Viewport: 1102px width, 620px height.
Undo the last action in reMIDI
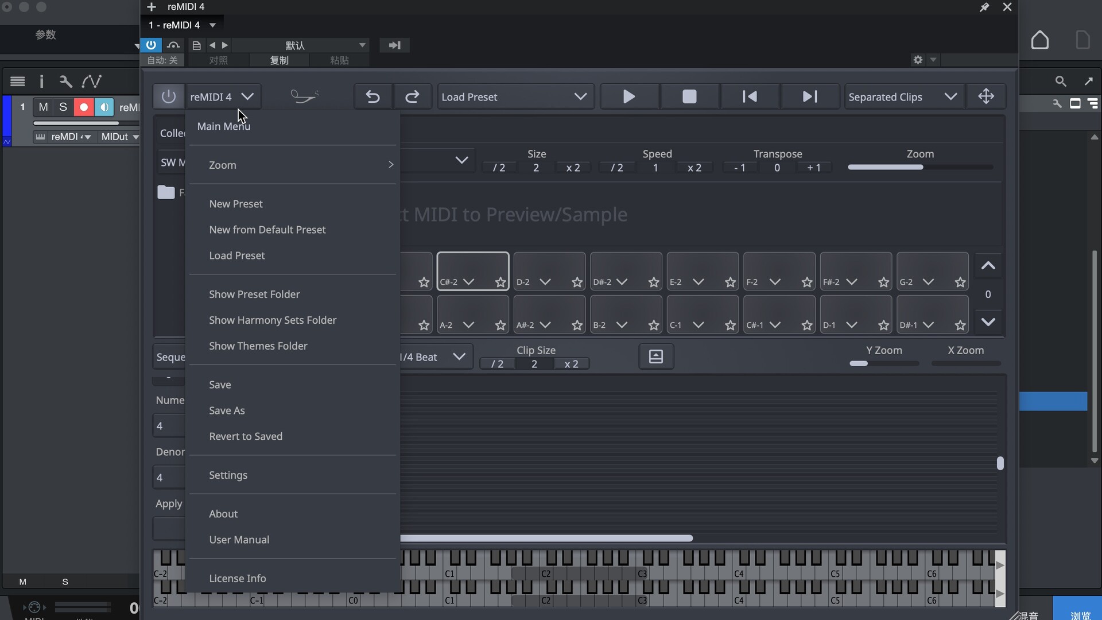click(x=373, y=96)
